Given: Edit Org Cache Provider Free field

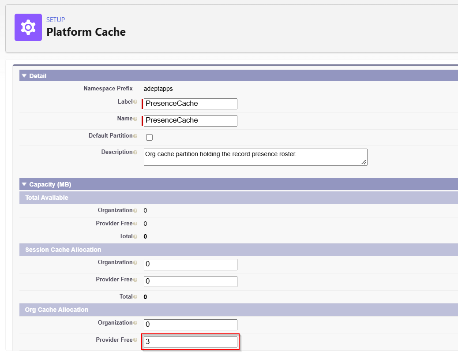Looking at the screenshot, I should tap(191, 342).
